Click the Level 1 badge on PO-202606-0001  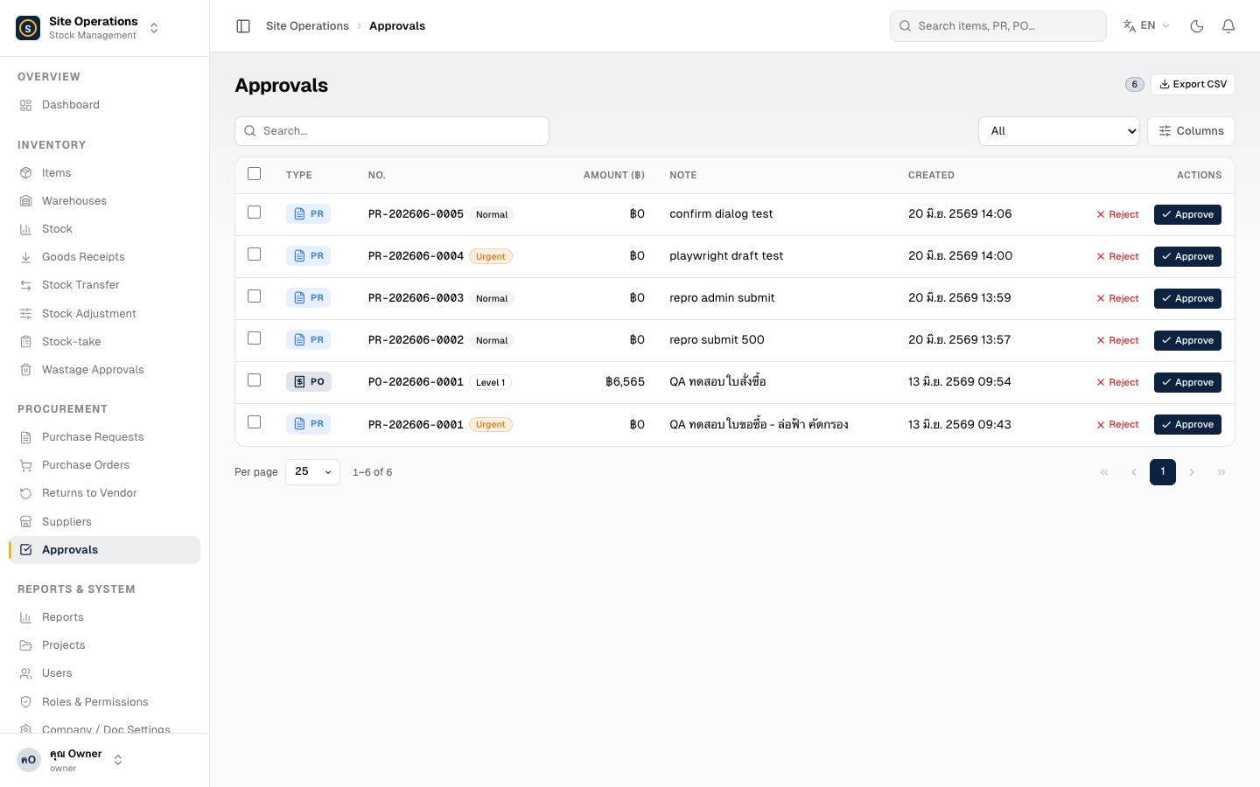pyautogui.click(x=491, y=382)
